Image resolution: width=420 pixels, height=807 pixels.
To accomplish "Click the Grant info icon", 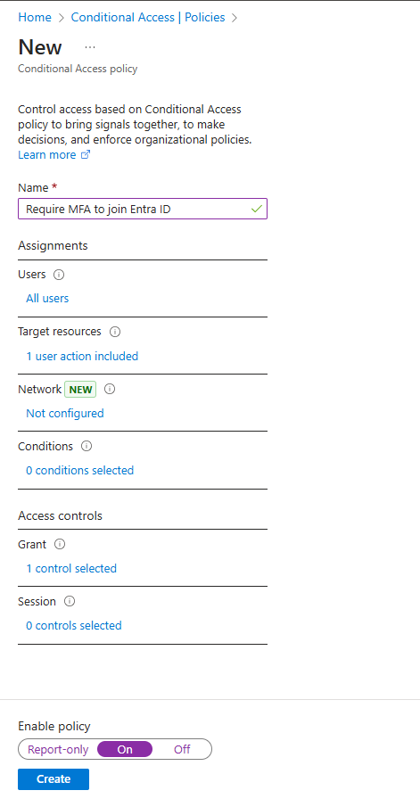I will click(x=60, y=544).
